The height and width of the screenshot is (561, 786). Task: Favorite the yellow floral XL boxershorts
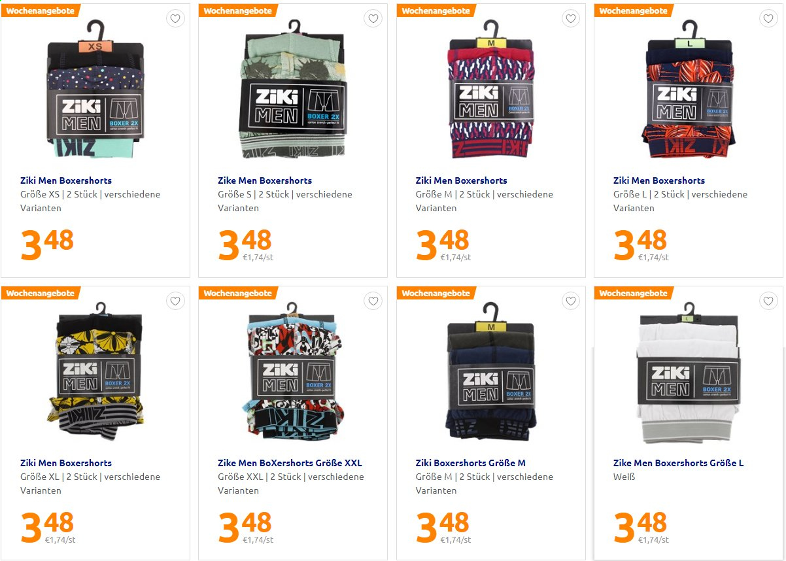point(175,301)
